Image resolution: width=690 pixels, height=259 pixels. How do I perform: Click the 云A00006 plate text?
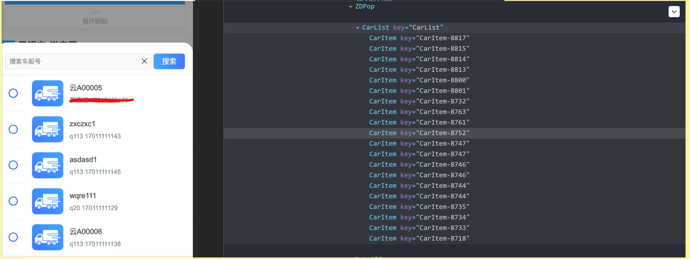(x=86, y=232)
